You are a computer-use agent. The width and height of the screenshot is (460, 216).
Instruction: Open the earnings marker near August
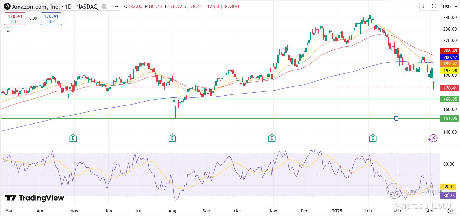click(172, 138)
